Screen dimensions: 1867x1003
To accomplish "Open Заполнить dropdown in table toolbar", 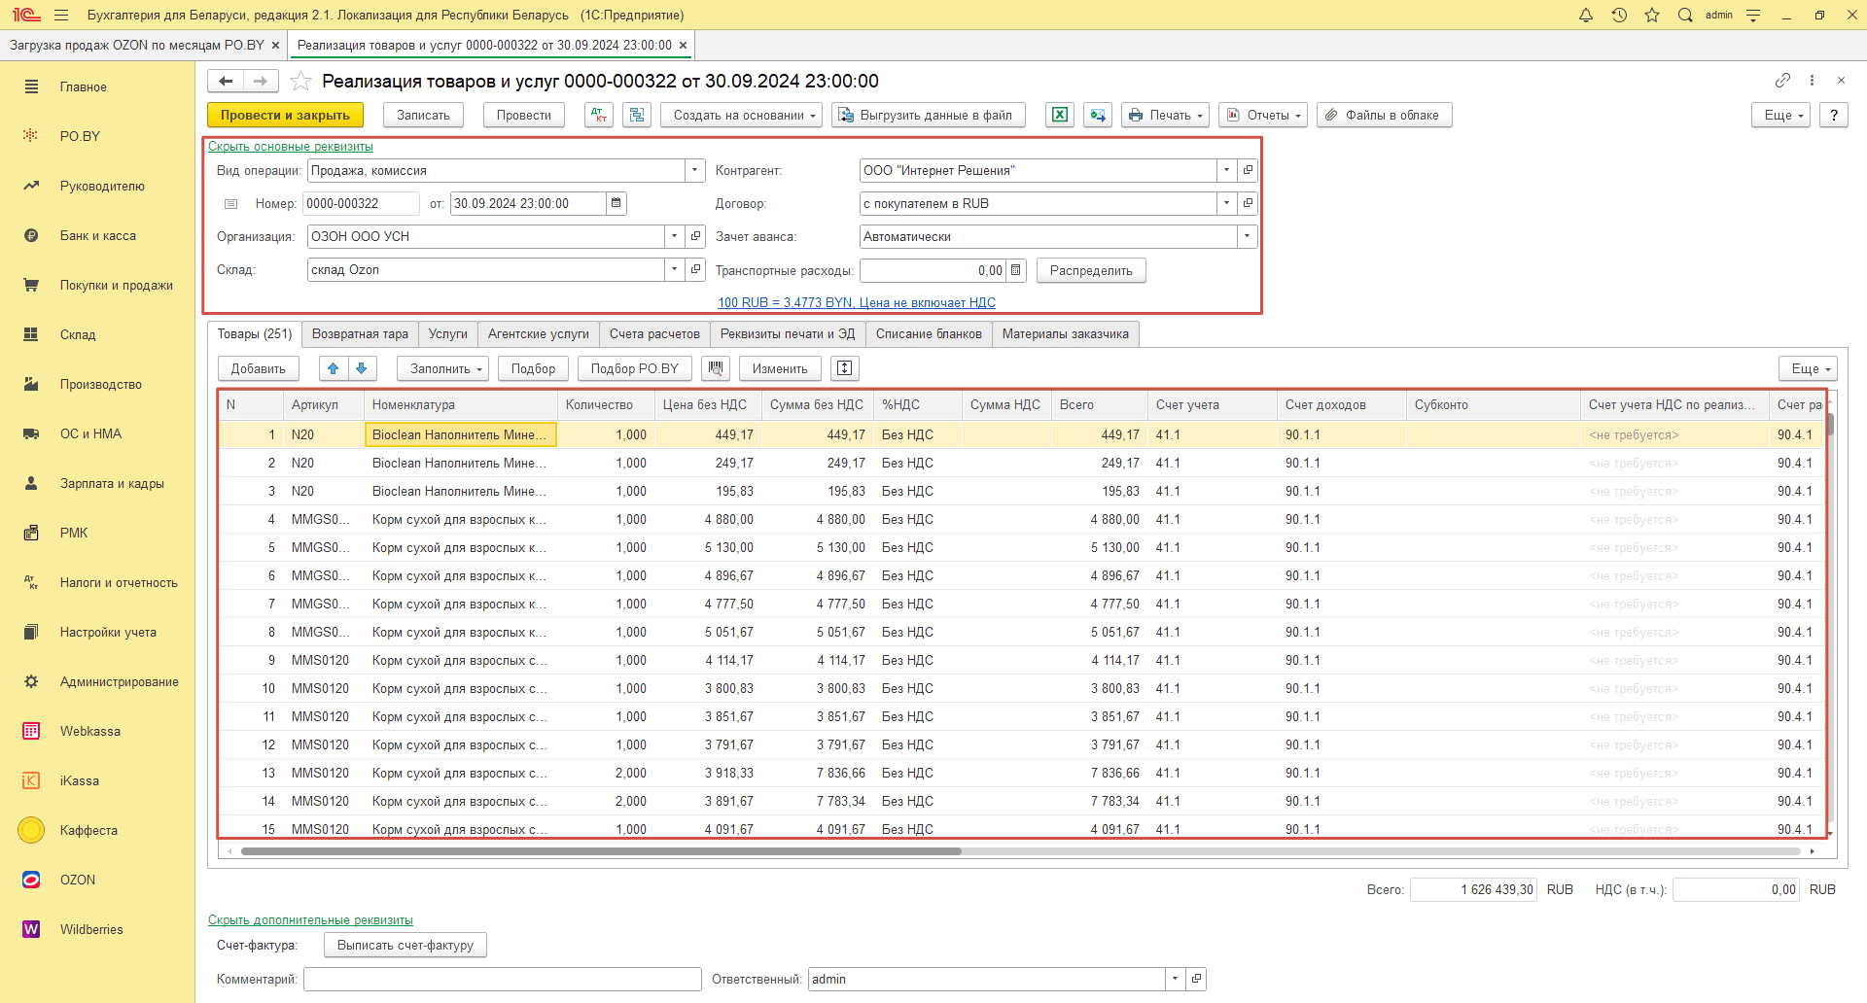I will [x=442, y=368].
